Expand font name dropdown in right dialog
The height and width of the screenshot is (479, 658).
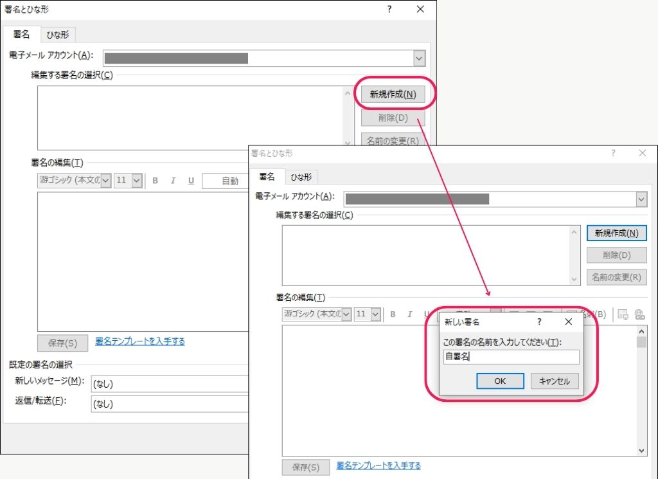[346, 314]
